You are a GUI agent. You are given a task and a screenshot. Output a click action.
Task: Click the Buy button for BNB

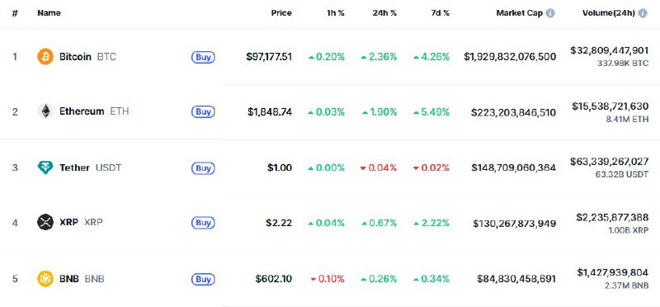[203, 279]
